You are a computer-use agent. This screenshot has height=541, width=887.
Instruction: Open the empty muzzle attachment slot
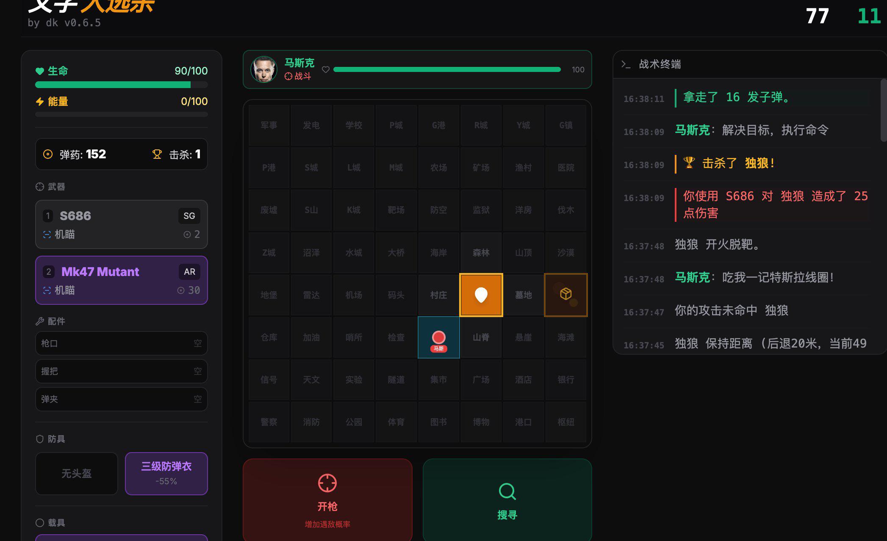pyautogui.click(x=121, y=343)
